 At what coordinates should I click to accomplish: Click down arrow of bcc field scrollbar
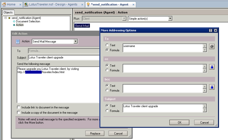coord(205,91)
